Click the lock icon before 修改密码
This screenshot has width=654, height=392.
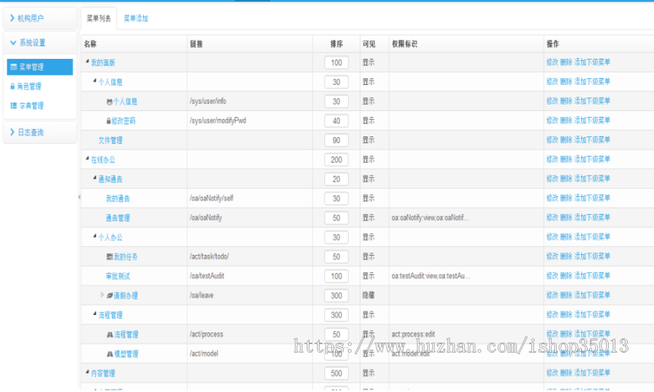[x=108, y=121]
